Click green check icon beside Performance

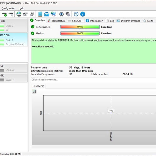pyautogui.click(x=33, y=27)
